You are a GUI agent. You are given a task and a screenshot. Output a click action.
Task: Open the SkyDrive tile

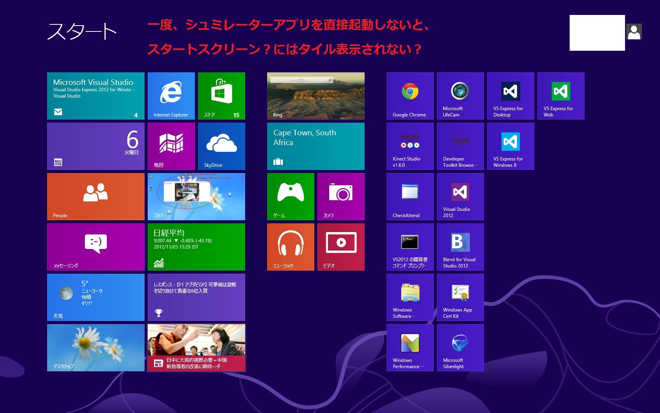(x=222, y=146)
